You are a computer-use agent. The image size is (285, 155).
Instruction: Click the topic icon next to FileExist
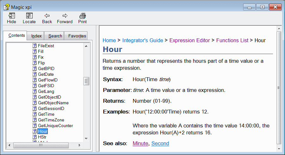click(x=35, y=46)
